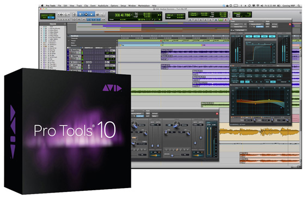Click the green Play transport button
Image resolution: width=305 pixels, height=199 pixels.
pyautogui.click(x=221, y=20)
